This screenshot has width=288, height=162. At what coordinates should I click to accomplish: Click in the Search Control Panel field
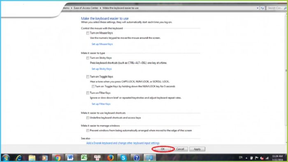pos(275,8)
